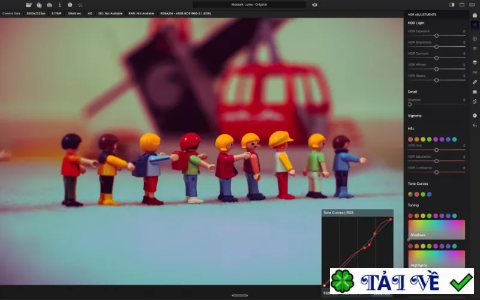Click the HDR Luminance slider knob
The width and height of the screenshot is (480, 300).
[437, 172]
